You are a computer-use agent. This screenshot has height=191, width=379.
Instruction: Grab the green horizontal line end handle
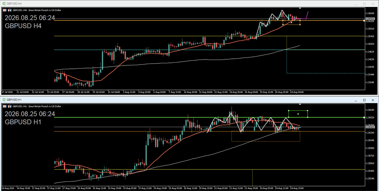364,117
